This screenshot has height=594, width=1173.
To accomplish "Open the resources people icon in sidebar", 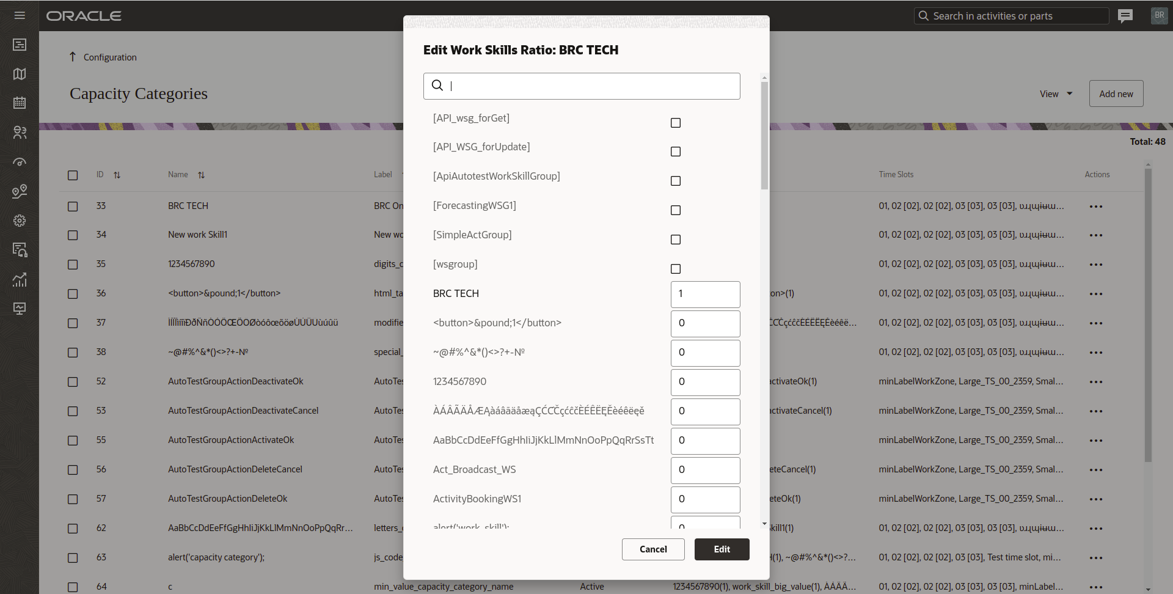I will click(x=20, y=132).
